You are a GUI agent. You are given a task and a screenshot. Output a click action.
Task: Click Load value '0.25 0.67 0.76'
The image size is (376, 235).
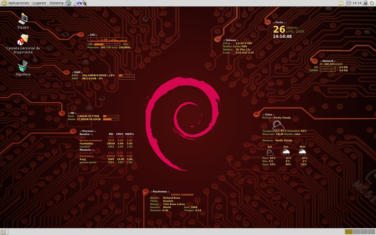point(245,53)
